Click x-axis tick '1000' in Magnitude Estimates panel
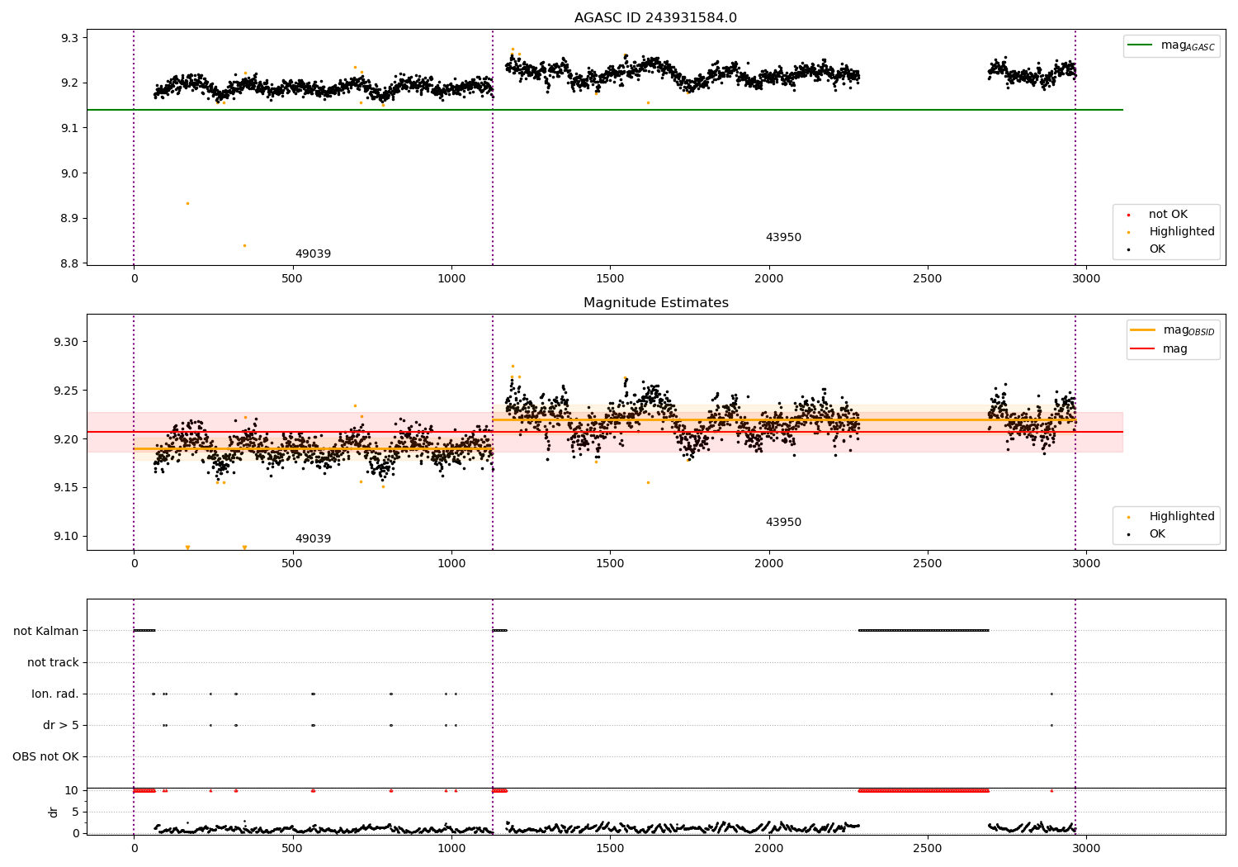Image resolution: width=1238 pixels, height=867 pixels. 451,564
